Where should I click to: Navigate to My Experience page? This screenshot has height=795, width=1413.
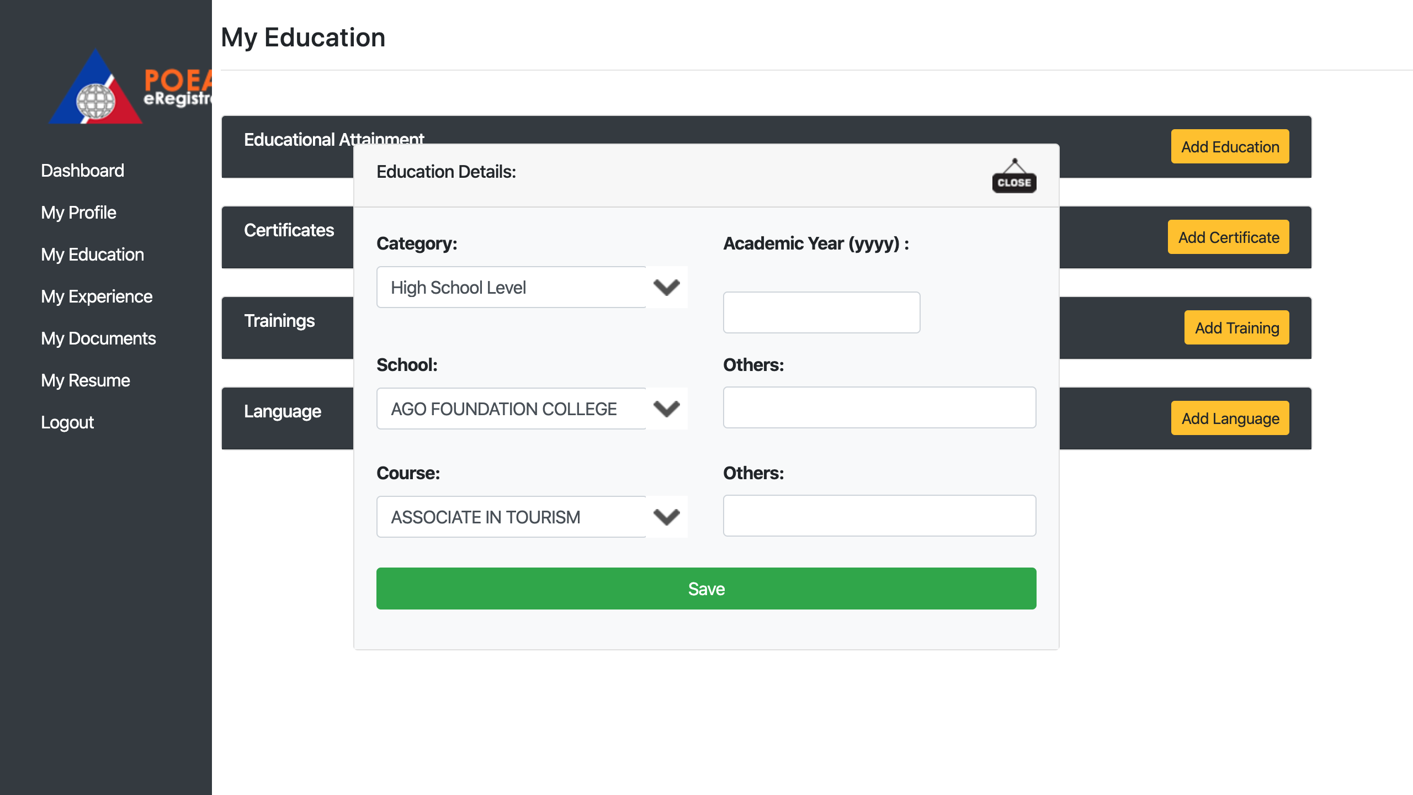pos(97,296)
